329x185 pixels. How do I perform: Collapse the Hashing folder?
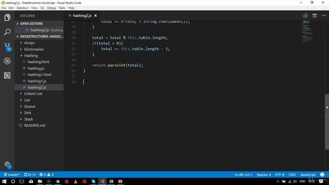31,55
